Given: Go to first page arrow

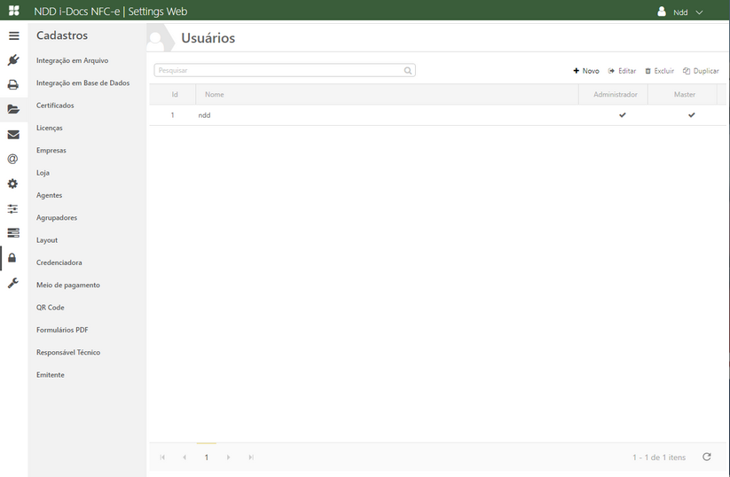Looking at the screenshot, I should point(162,457).
